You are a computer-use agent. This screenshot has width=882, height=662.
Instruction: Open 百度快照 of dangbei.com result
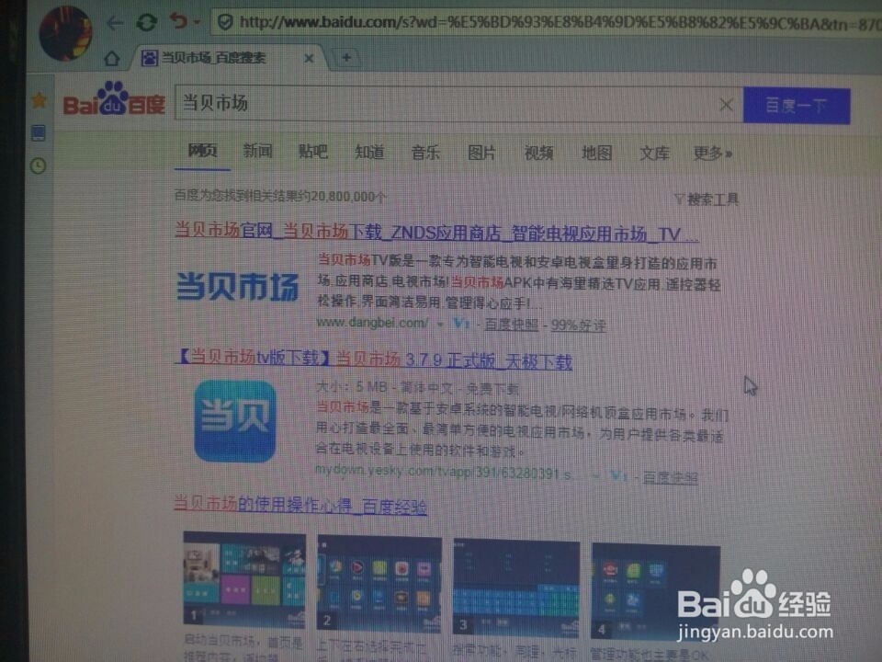pos(512,325)
